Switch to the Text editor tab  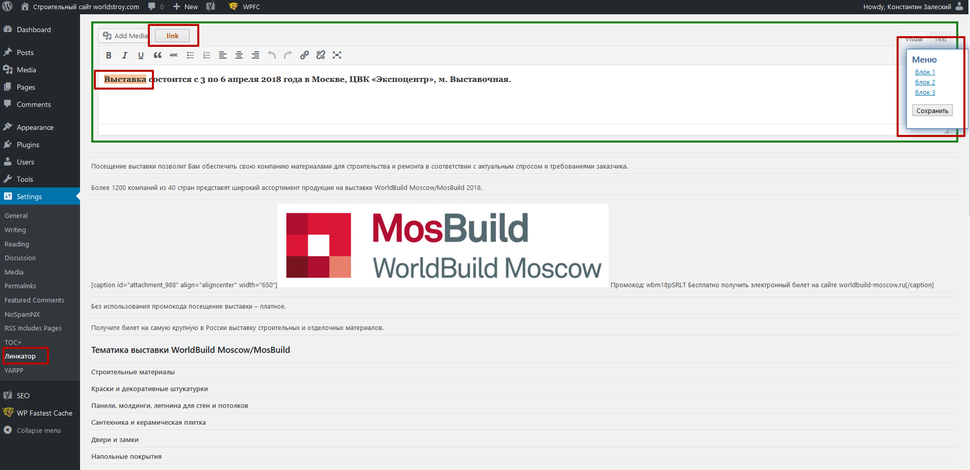tap(940, 39)
